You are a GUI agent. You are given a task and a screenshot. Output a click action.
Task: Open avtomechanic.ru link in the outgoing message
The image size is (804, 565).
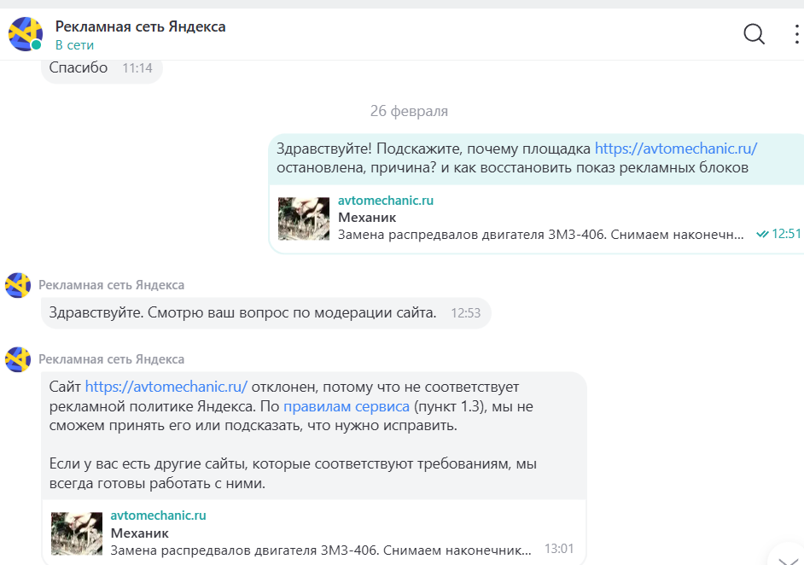676,149
